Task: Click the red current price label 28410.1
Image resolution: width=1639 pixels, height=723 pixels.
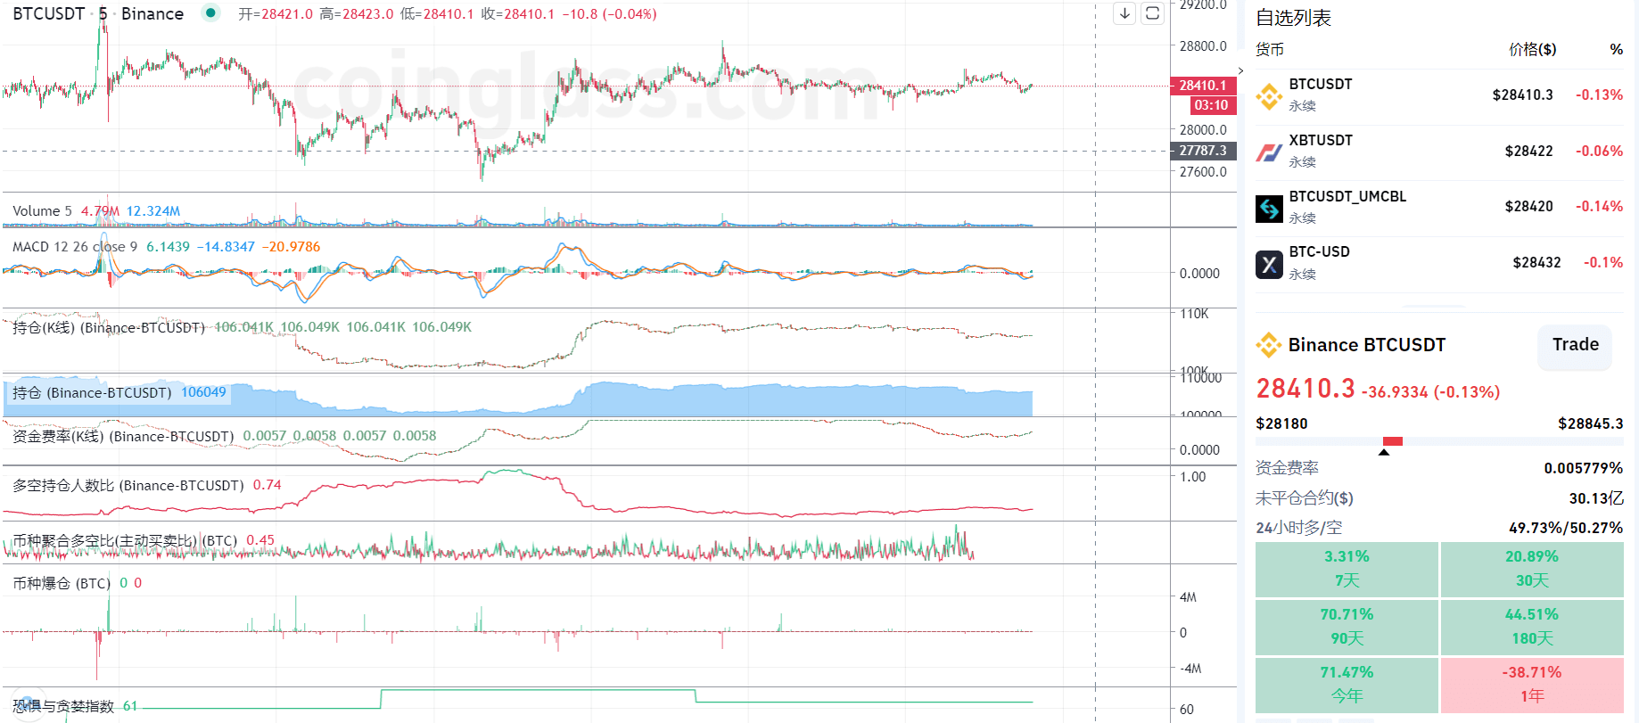Action: coord(1203,86)
